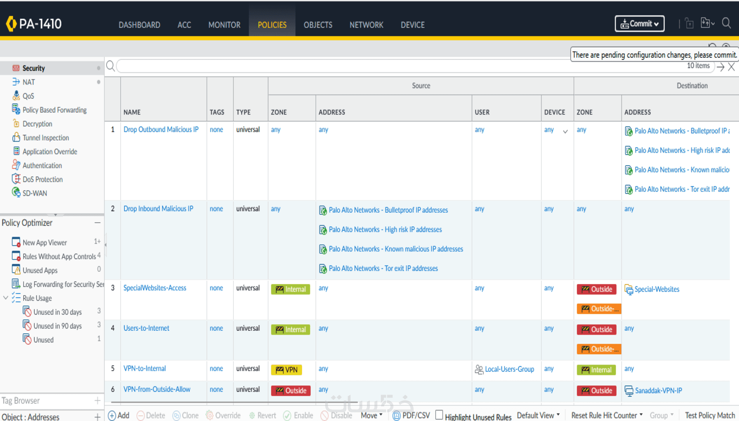The height and width of the screenshot is (421, 739).
Task: Open the Group dropdown
Action: pyautogui.click(x=662, y=415)
